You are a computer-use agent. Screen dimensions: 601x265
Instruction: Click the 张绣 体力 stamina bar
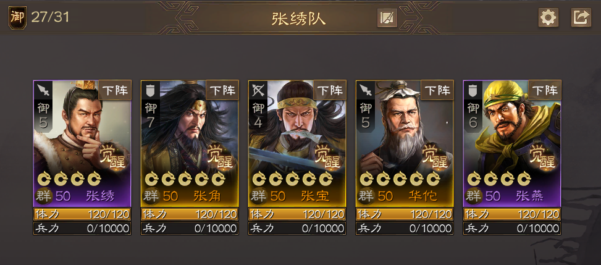[82, 214]
